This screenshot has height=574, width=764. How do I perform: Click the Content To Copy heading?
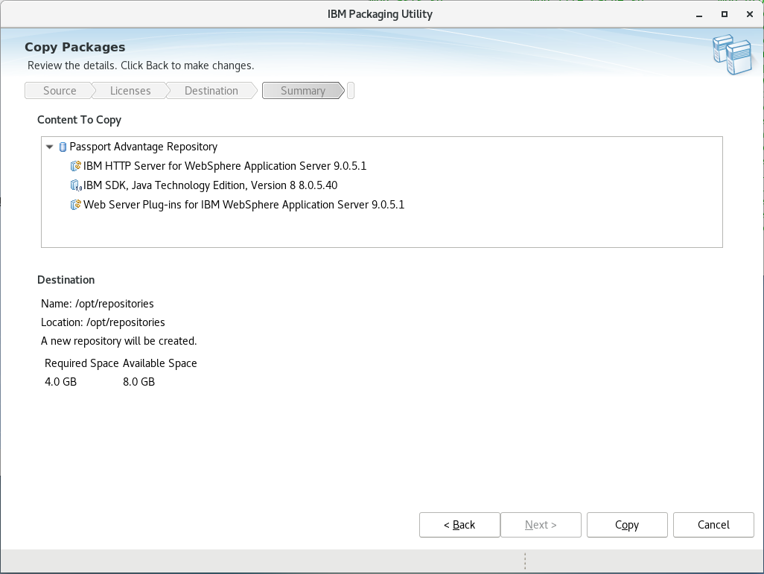[80, 120]
